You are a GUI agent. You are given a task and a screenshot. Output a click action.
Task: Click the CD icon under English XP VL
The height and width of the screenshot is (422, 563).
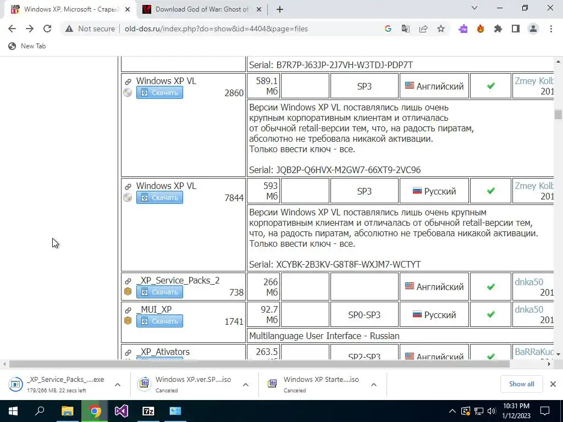click(128, 92)
